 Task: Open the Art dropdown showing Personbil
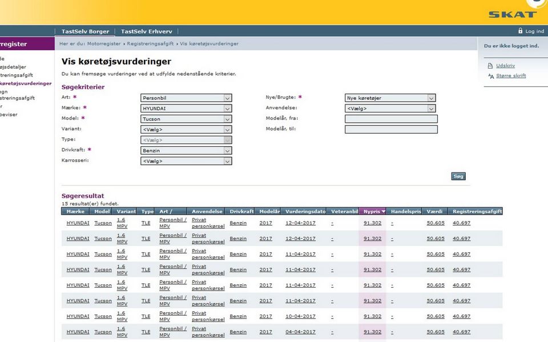186,98
